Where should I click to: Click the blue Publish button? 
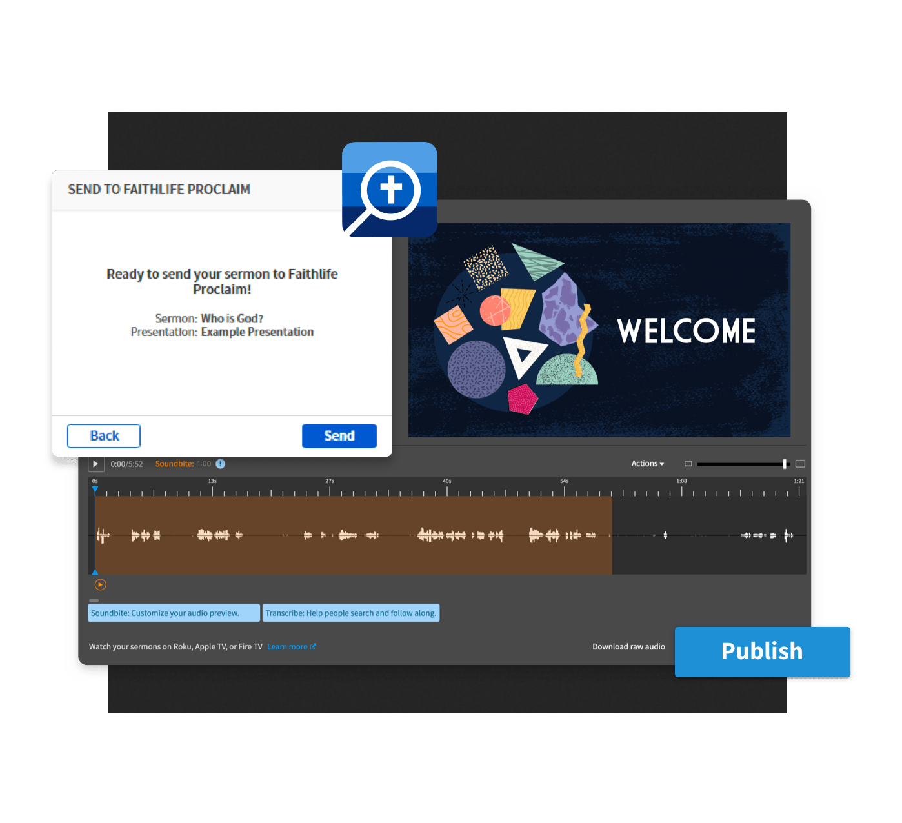(x=762, y=651)
